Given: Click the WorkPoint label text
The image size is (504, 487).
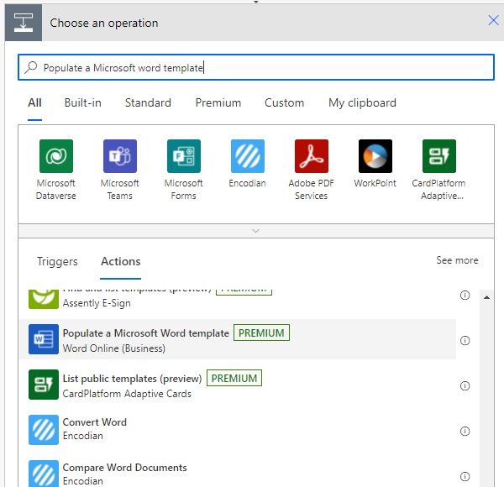Looking at the screenshot, I should (375, 183).
